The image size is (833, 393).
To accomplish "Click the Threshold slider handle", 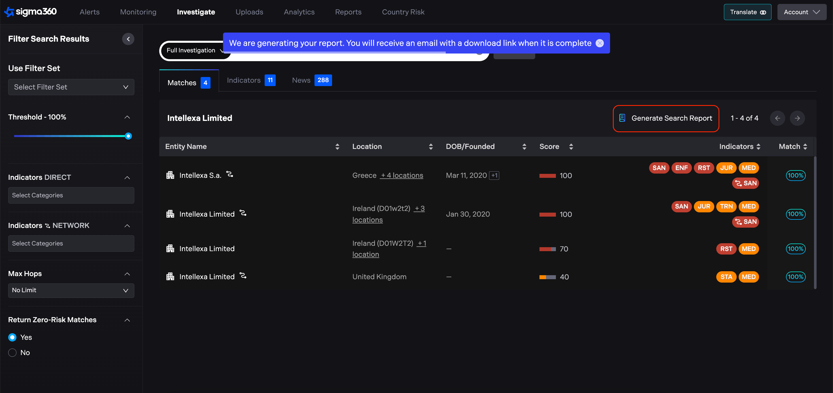I will pos(128,136).
